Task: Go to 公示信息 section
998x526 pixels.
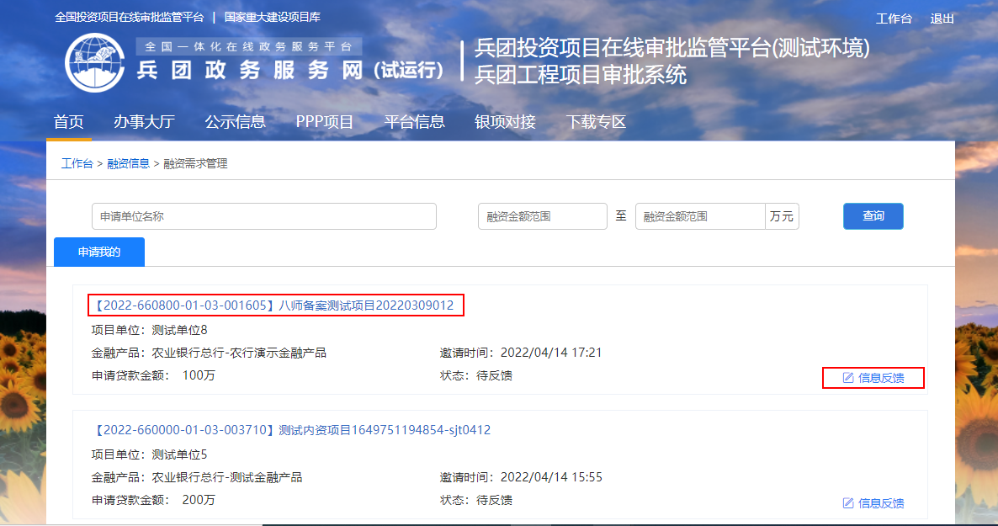Action: click(x=235, y=122)
